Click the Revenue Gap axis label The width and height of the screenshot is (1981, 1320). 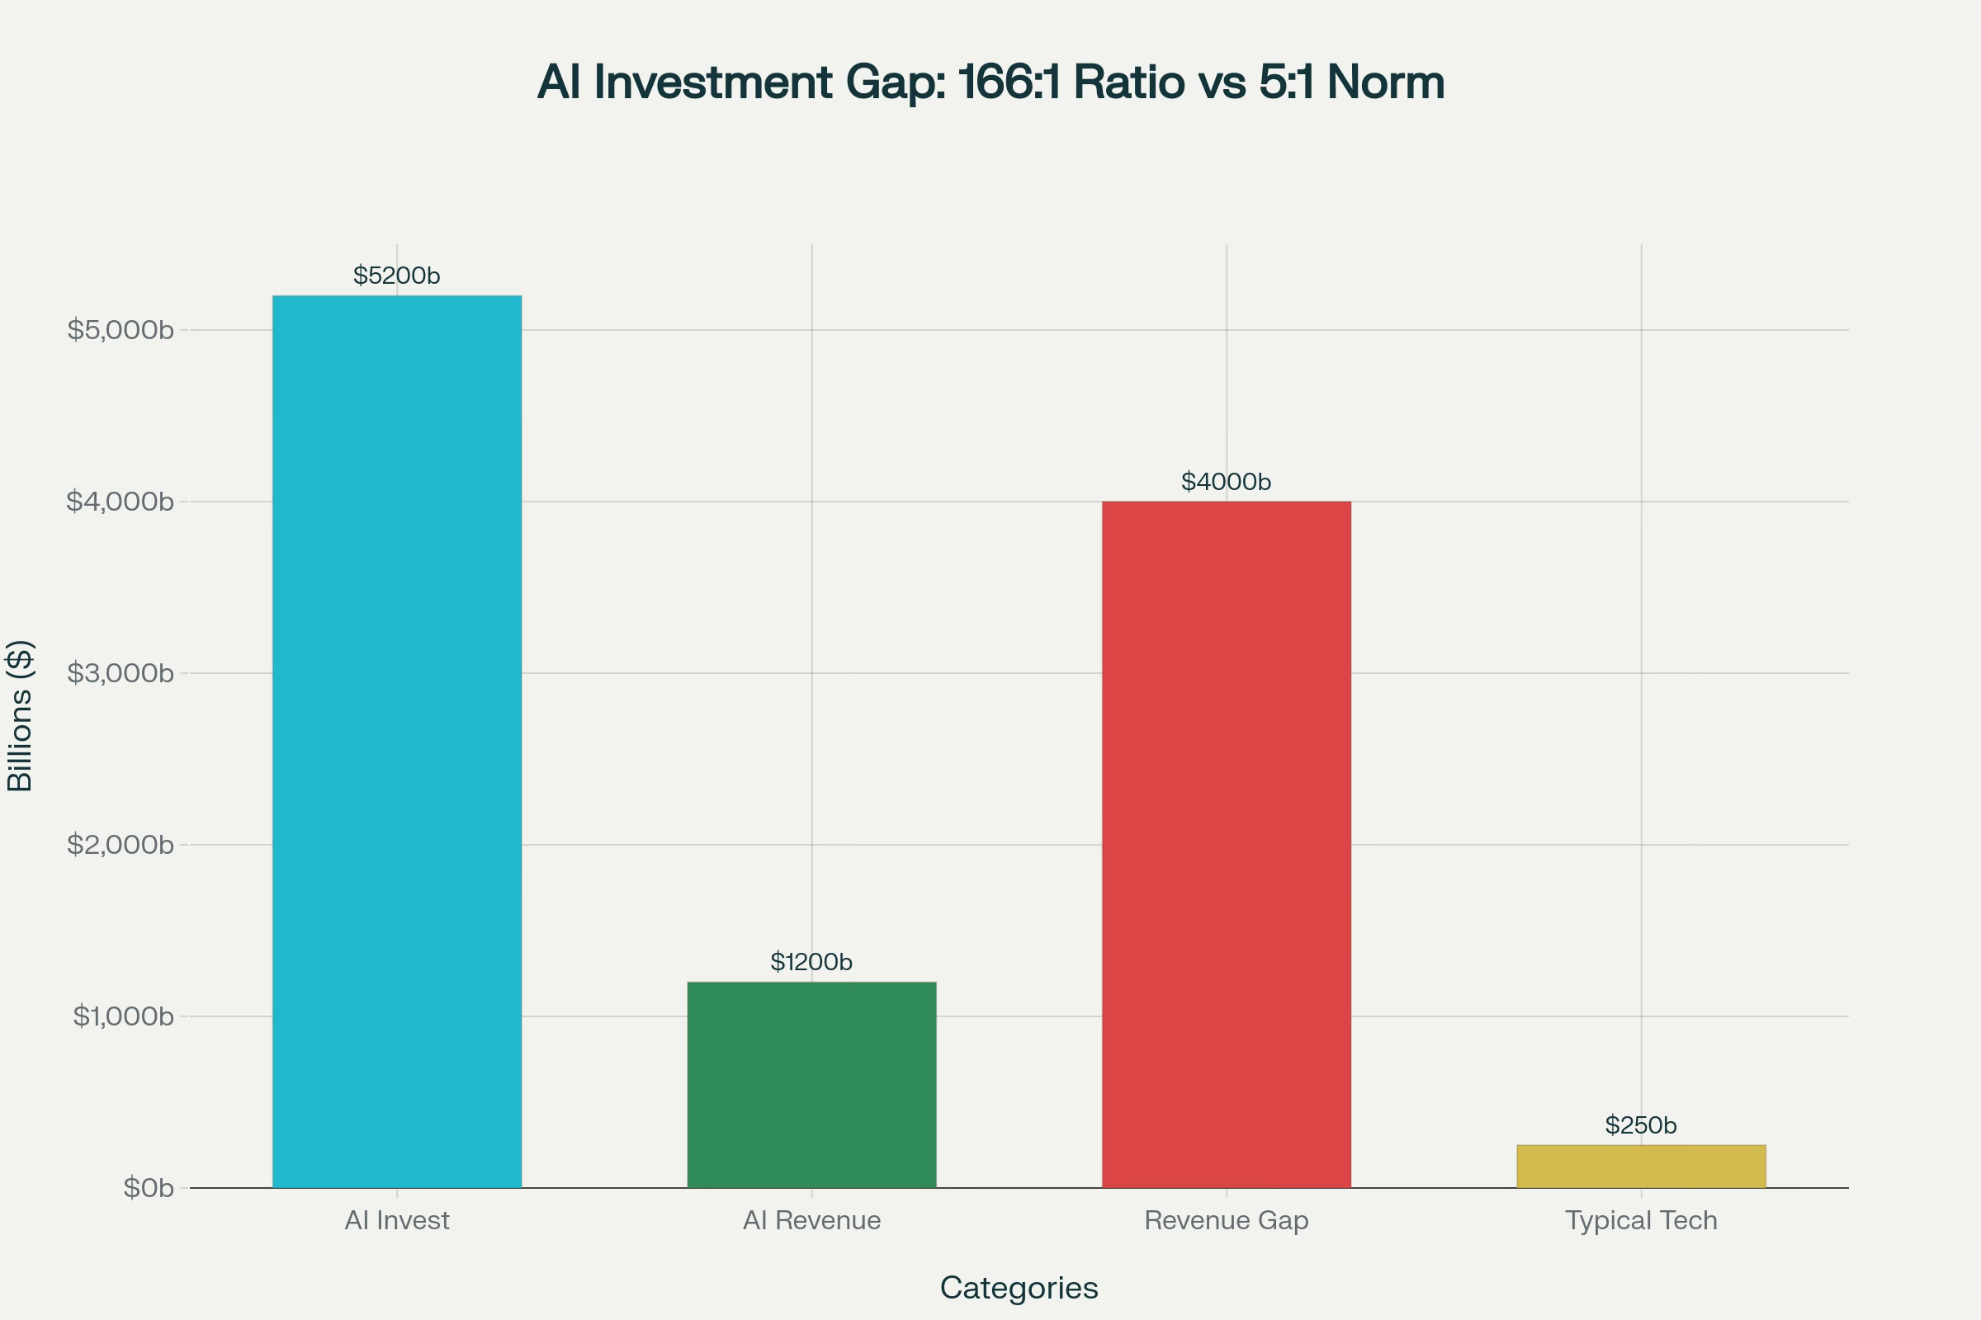1226,1220
